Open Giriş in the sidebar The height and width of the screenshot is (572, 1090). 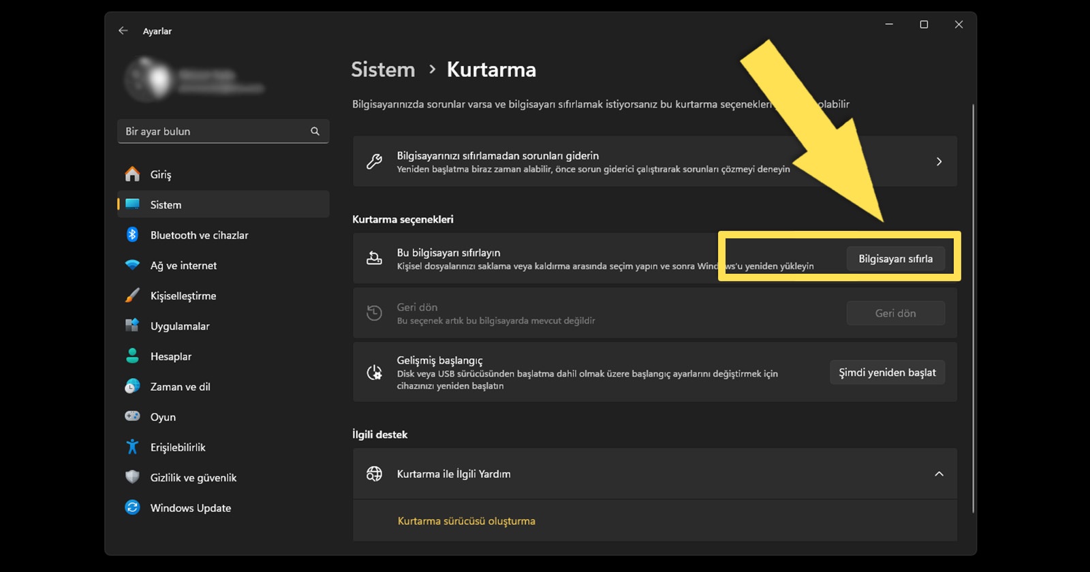[x=223, y=174]
